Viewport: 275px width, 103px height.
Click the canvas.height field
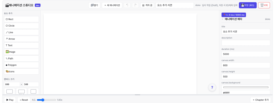(x=246, y=77)
